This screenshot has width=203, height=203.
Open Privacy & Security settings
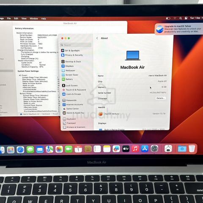click(72, 55)
